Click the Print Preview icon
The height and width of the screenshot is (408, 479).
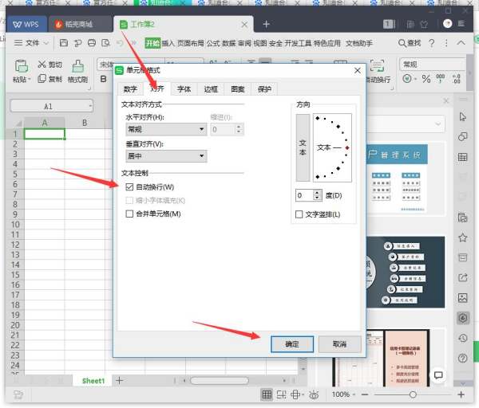105,43
